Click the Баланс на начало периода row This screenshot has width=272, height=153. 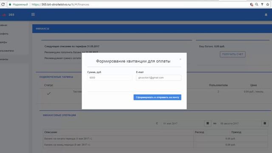[x=155, y=139]
